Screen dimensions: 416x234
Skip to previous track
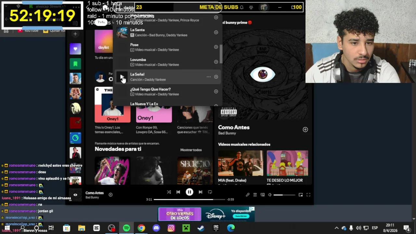[x=178, y=192]
